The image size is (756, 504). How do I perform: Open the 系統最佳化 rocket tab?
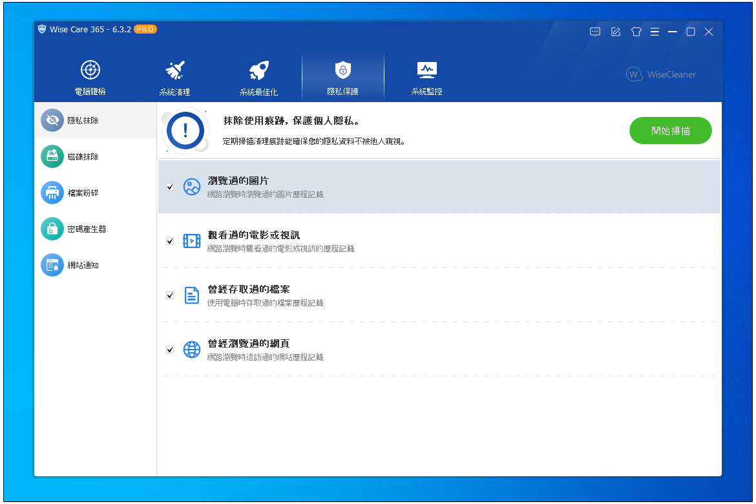[258, 77]
